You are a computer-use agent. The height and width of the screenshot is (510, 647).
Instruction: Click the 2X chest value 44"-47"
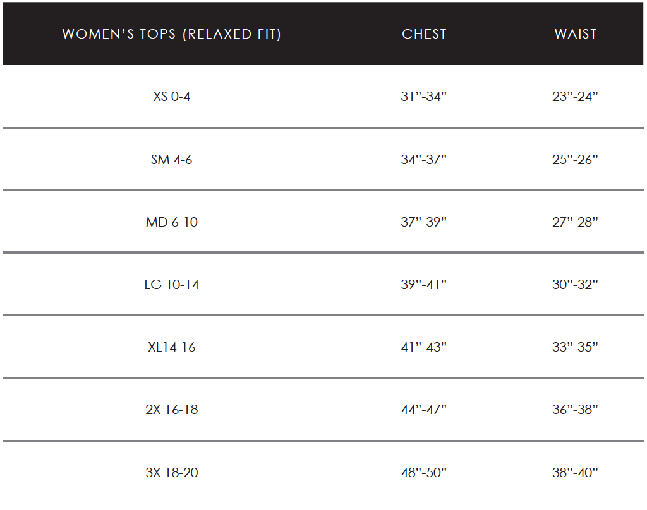pyautogui.click(x=423, y=410)
